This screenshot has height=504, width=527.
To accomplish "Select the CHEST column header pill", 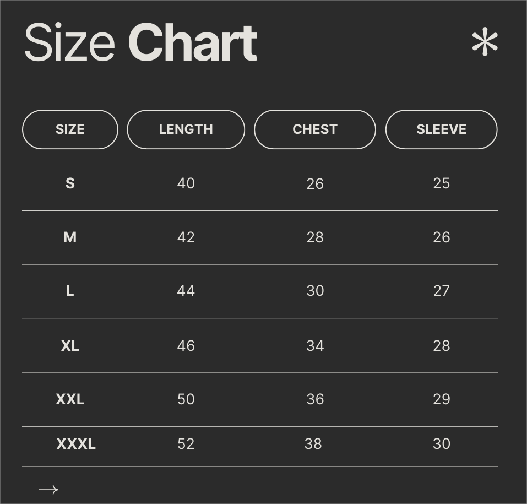I will pos(315,129).
